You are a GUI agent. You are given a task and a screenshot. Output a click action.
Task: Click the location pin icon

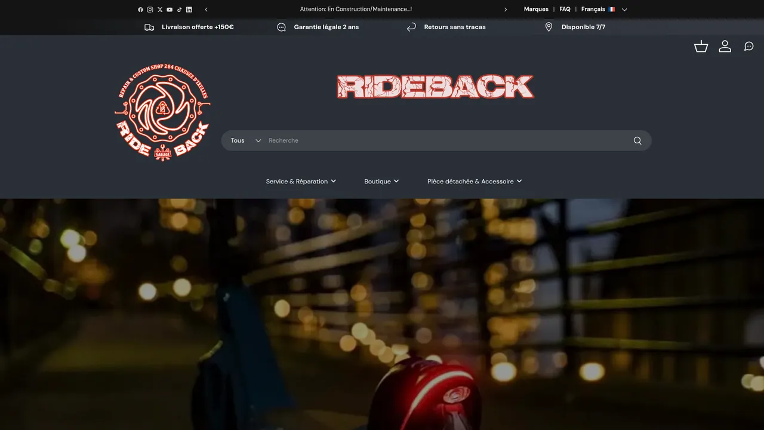coord(549,27)
